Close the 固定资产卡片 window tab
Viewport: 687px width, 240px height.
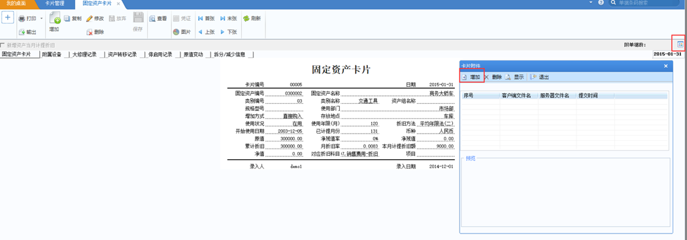pos(118,3)
